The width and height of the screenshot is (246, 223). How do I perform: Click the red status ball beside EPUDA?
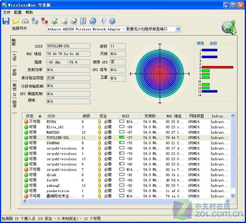26,122
